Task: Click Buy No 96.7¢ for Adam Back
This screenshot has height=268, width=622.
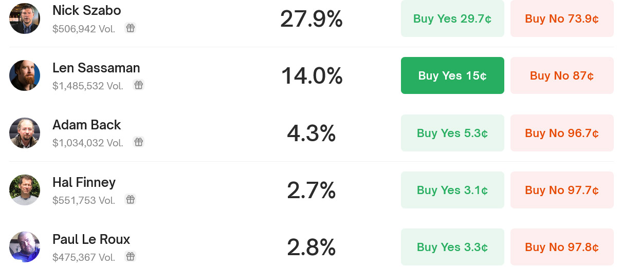Action: pos(562,133)
